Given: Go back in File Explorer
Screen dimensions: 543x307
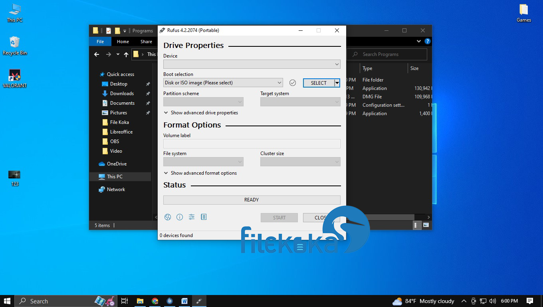Looking at the screenshot, I should click(97, 54).
